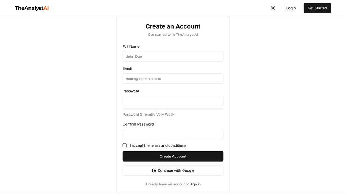346x194 pixels.
Task: Follow the Sign in link
Action: [x=195, y=184]
